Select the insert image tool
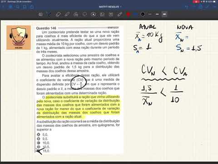Viewport: 218px width, 164px height. (102, 14)
